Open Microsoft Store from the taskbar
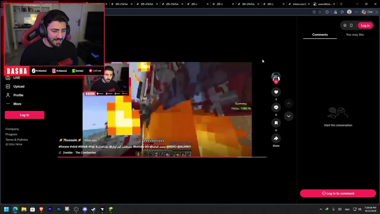 pyautogui.click(x=33, y=209)
